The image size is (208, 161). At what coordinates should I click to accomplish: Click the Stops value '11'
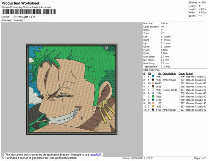(x=162, y=30)
